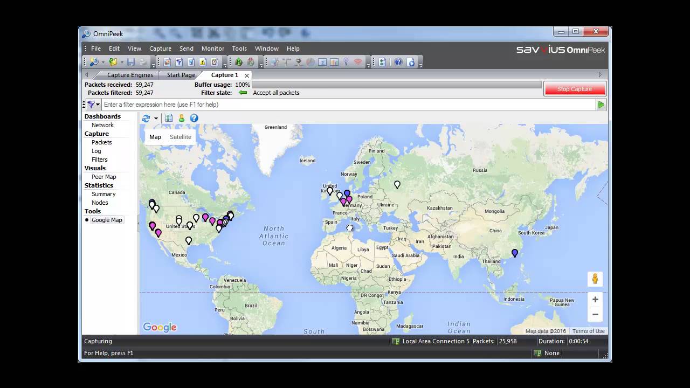Click the green apply filter arrow button

[x=601, y=105]
